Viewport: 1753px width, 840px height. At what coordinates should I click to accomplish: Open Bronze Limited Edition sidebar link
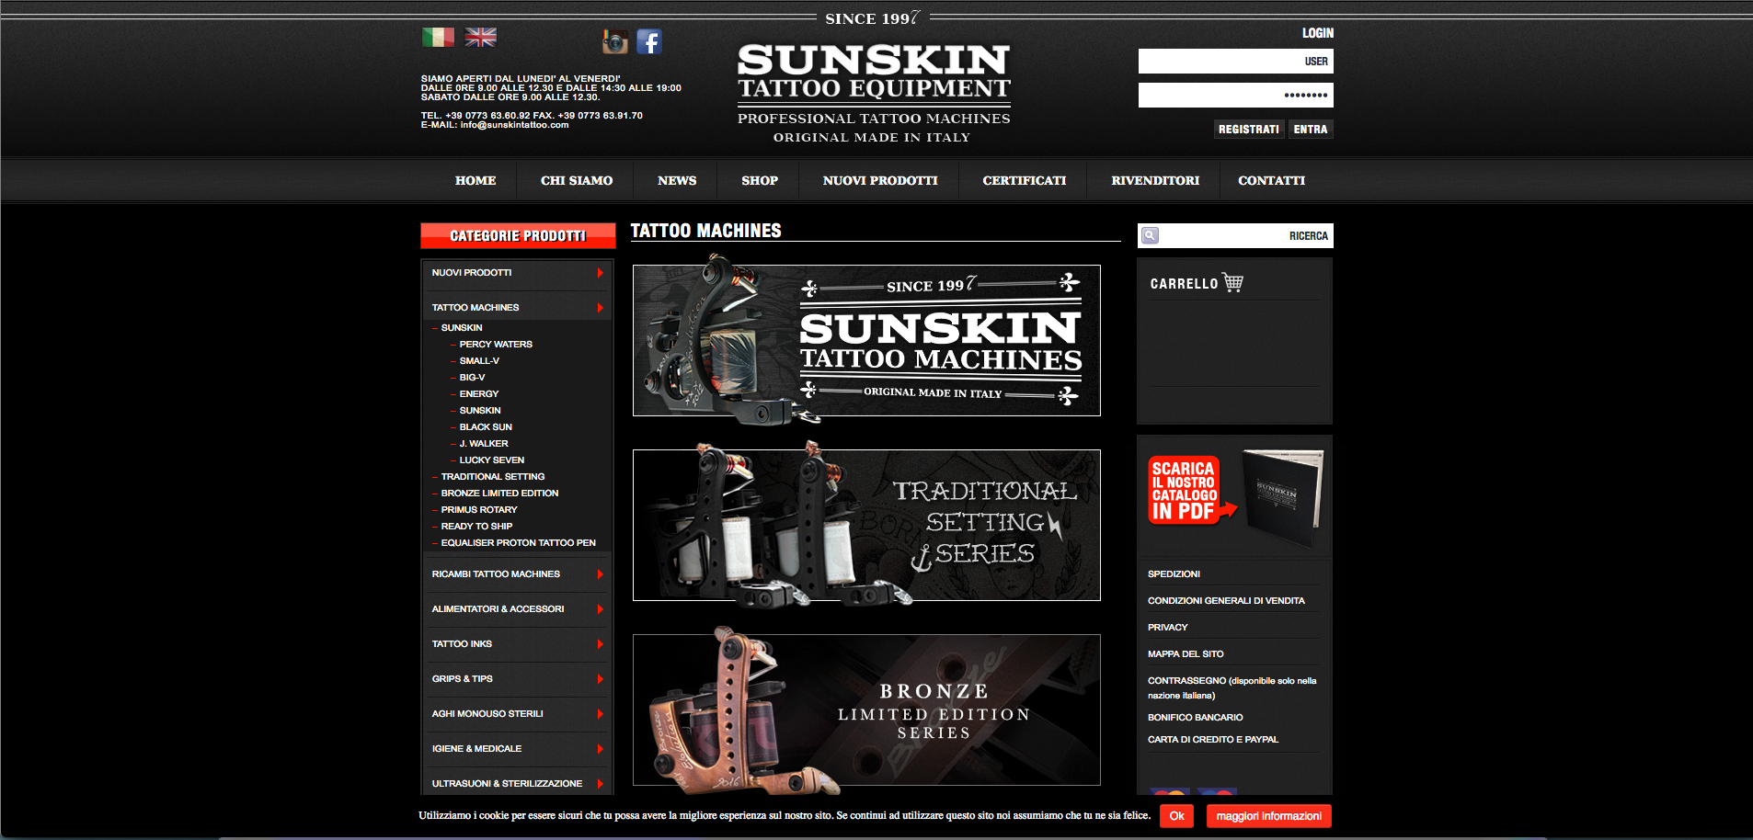coord(499,494)
